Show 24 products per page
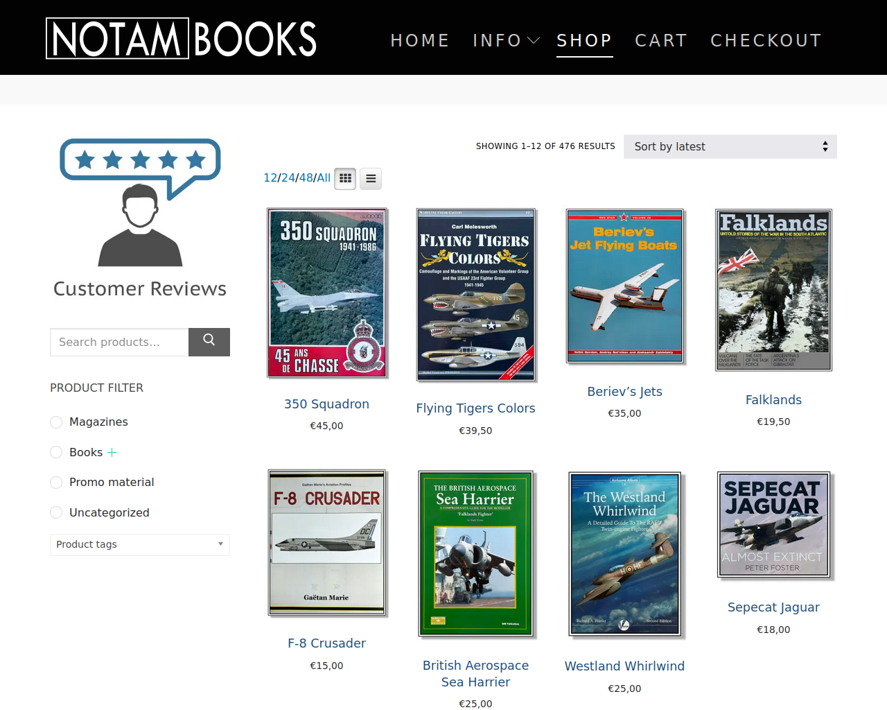 point(288,177)
